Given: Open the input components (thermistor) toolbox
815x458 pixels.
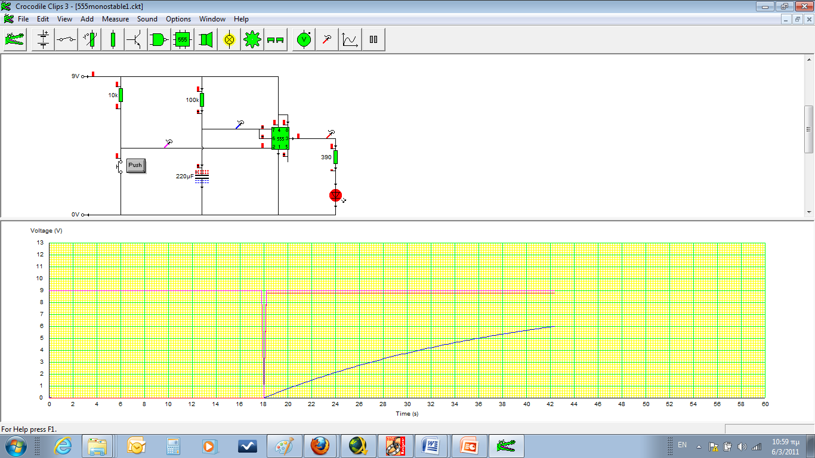Looking at the screenshot, I should coord(89,40).
